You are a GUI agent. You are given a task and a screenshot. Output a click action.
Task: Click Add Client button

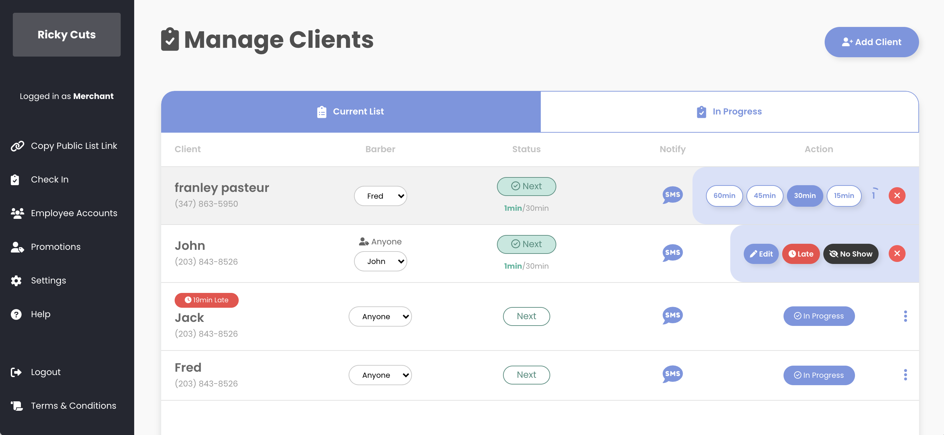tap(872, 42)
